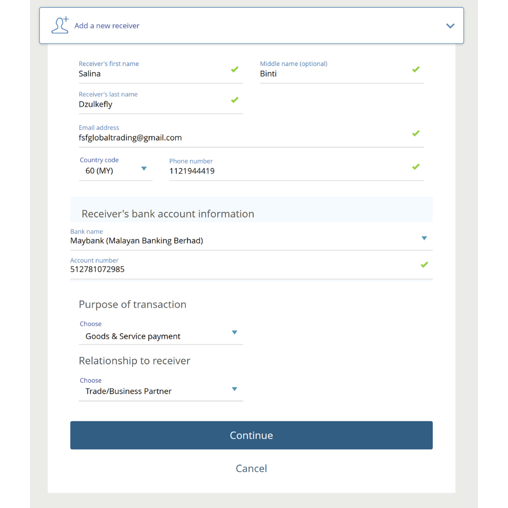The height and width of the screenshot is (508, 508).
Task: Click the green checkmark beside Middle name
Action: pos(416,69)
